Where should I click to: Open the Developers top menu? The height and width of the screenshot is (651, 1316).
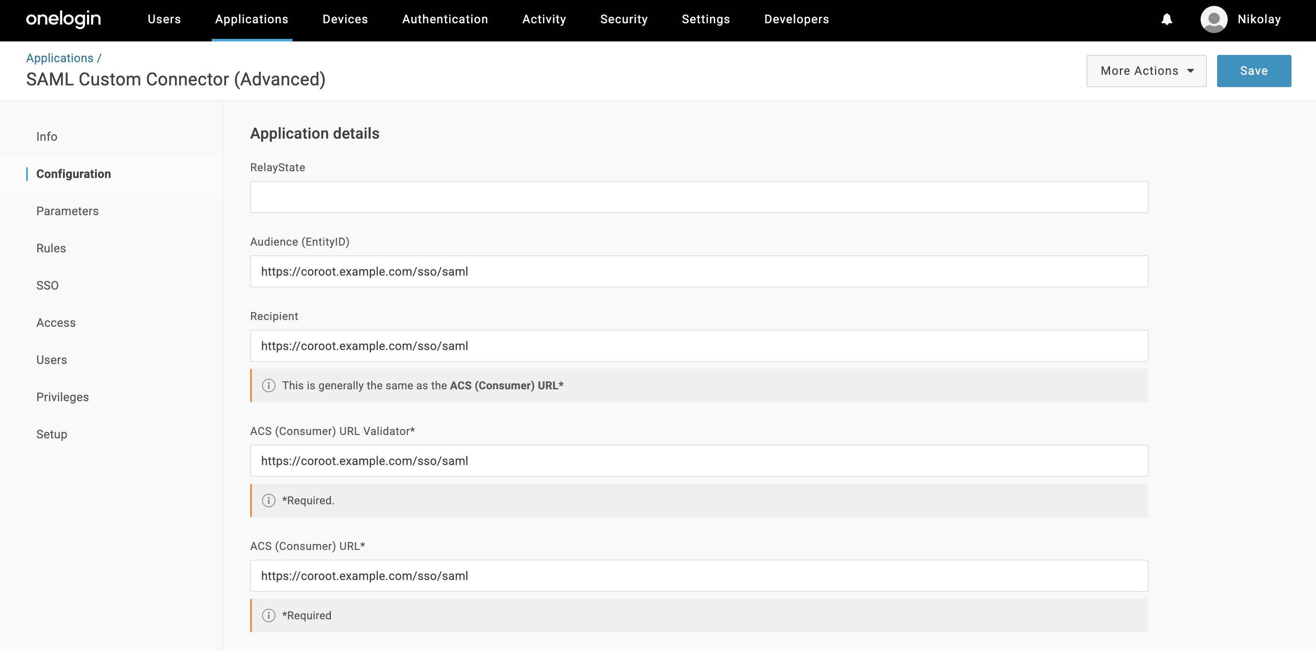(797, 19)
